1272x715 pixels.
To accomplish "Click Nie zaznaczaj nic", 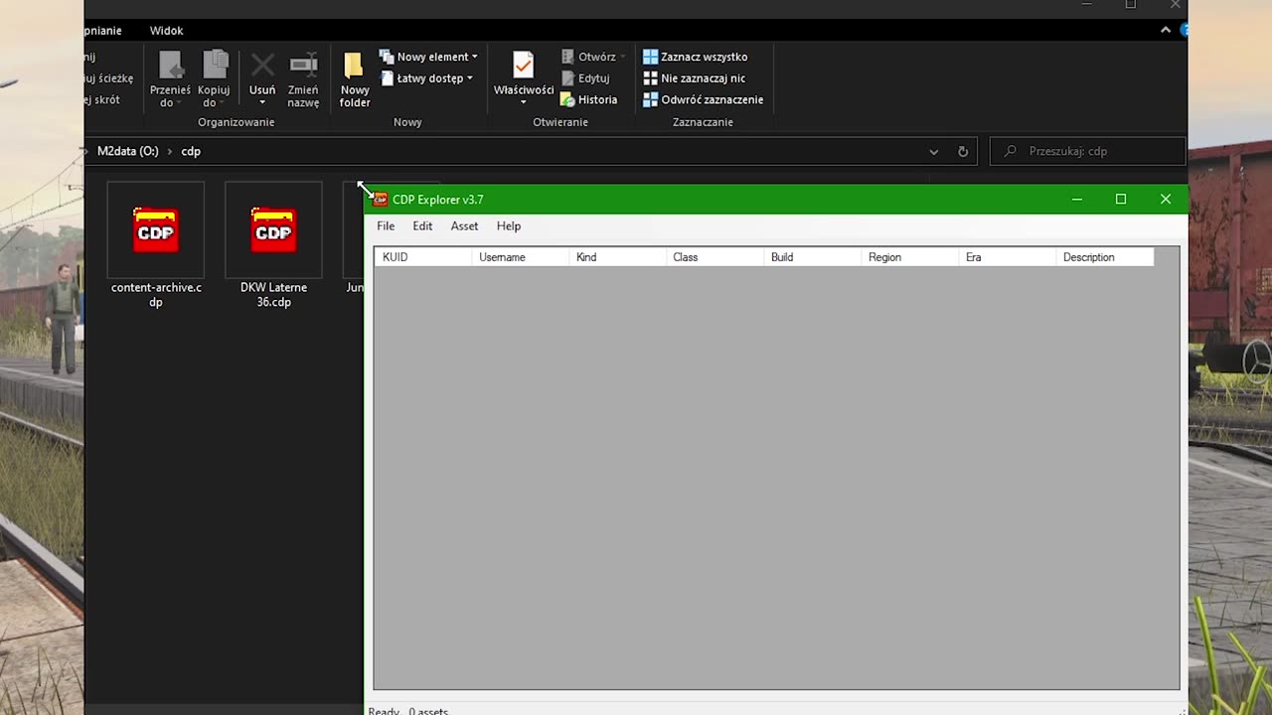I will [x=694, y=78].
